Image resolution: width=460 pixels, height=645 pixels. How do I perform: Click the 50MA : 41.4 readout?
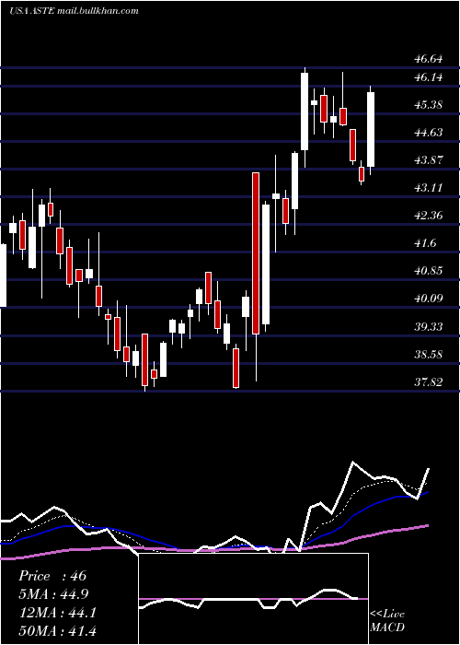pyautogui.click(x=57, y=631)
